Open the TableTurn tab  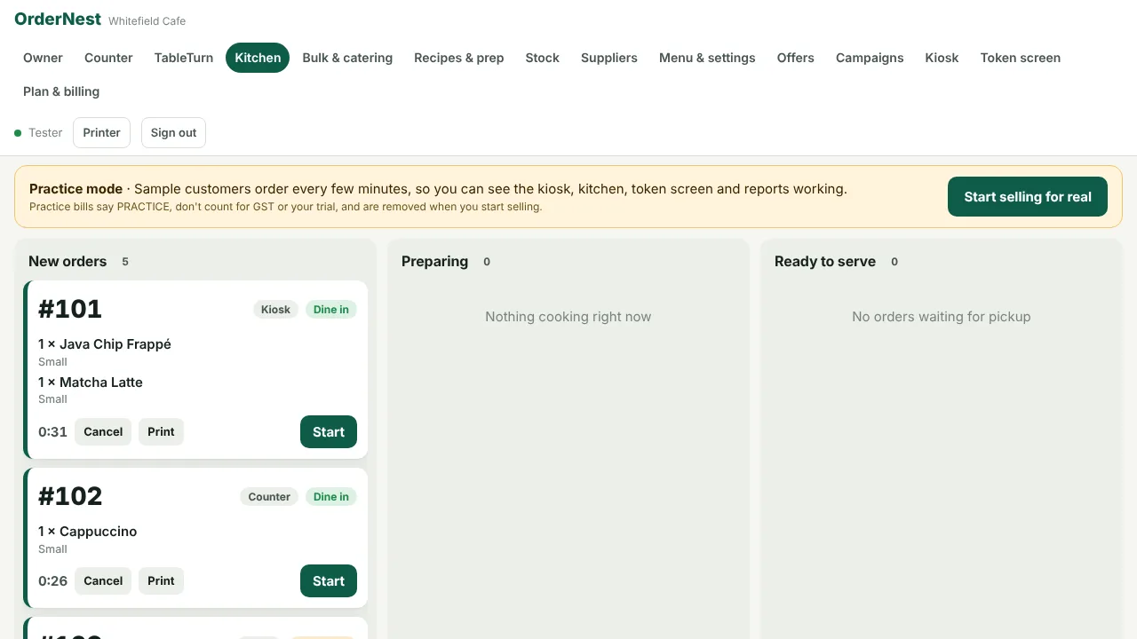pyautogui.click(x=184, y=58)
